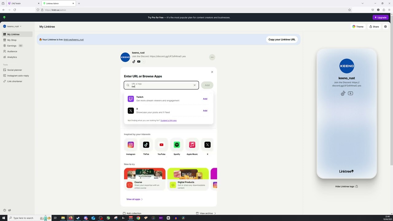Click Copy your Linktree URL
Viewport: 393px width, 221px height.
click(282, 40)
